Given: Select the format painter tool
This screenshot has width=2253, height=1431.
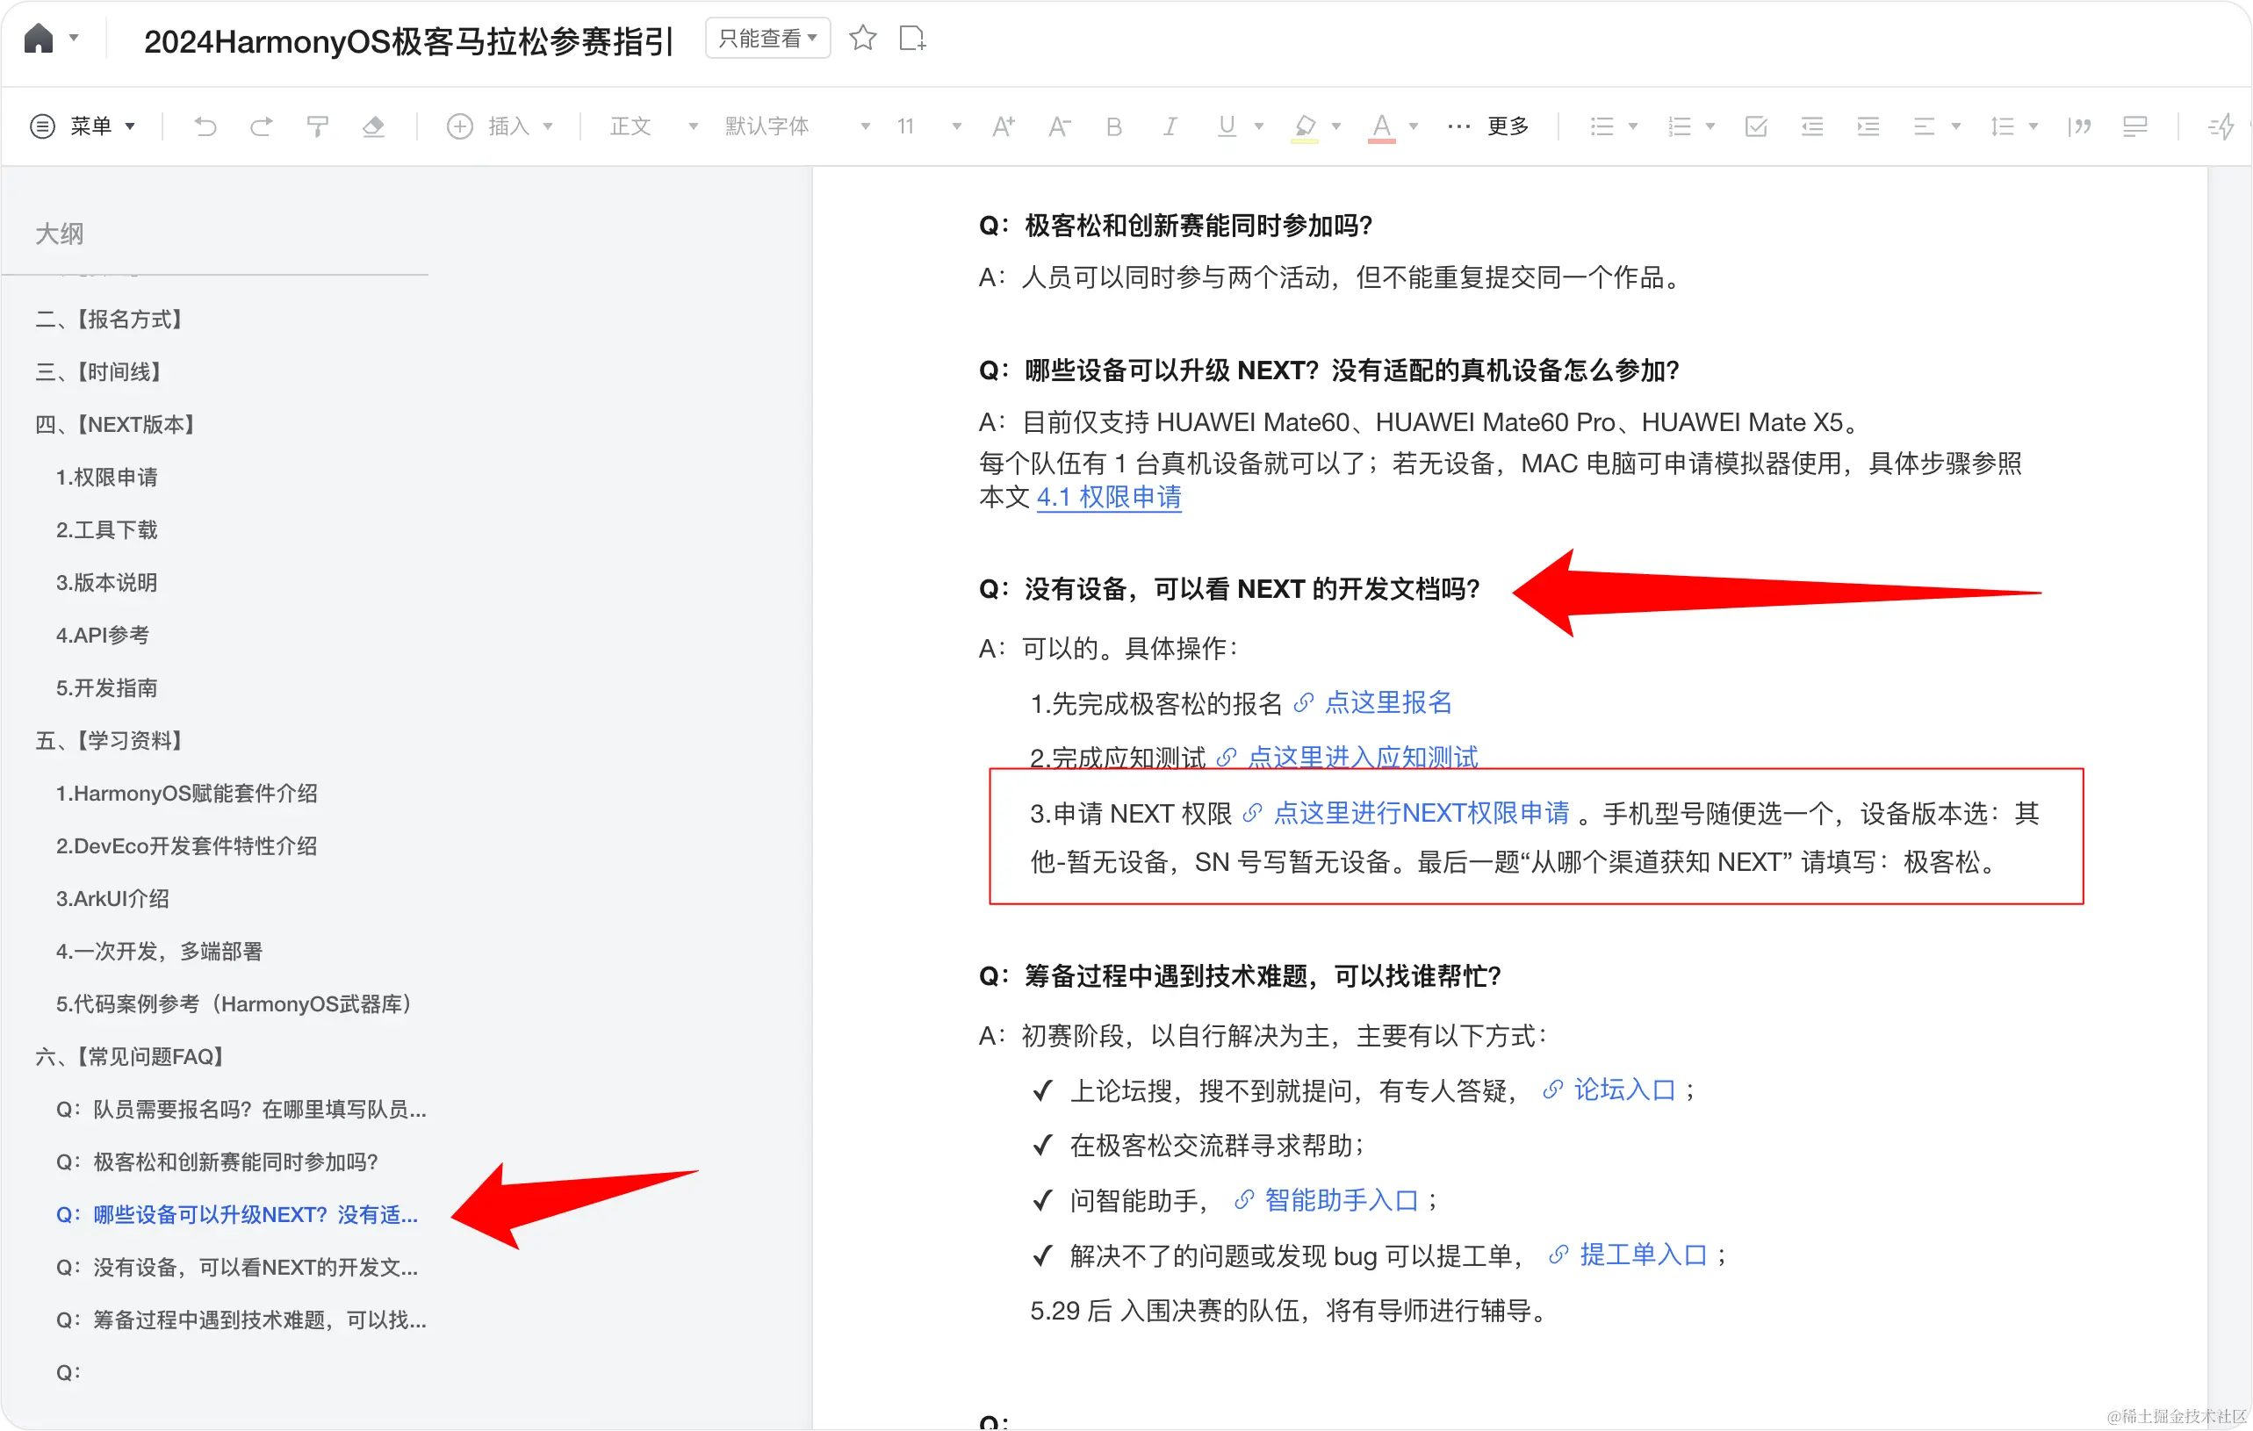Looking at the screenshot, I should (x=317, y=126).
